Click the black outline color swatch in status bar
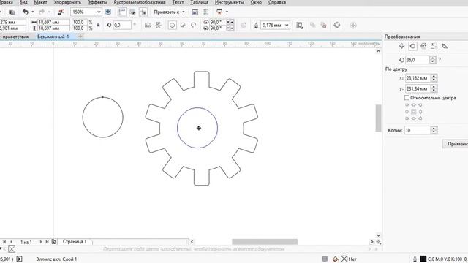468x263 pixels. pos(423,259)
